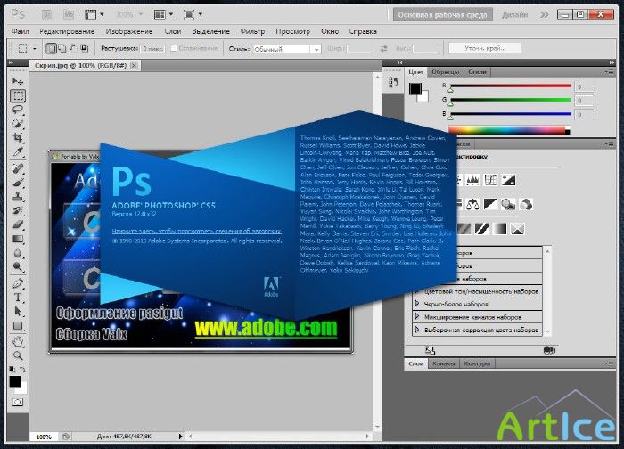Image resolution: width=624 pixels, height=449 pixels.
Task: Choose New selection mode
Action: (x=51, y=48)
